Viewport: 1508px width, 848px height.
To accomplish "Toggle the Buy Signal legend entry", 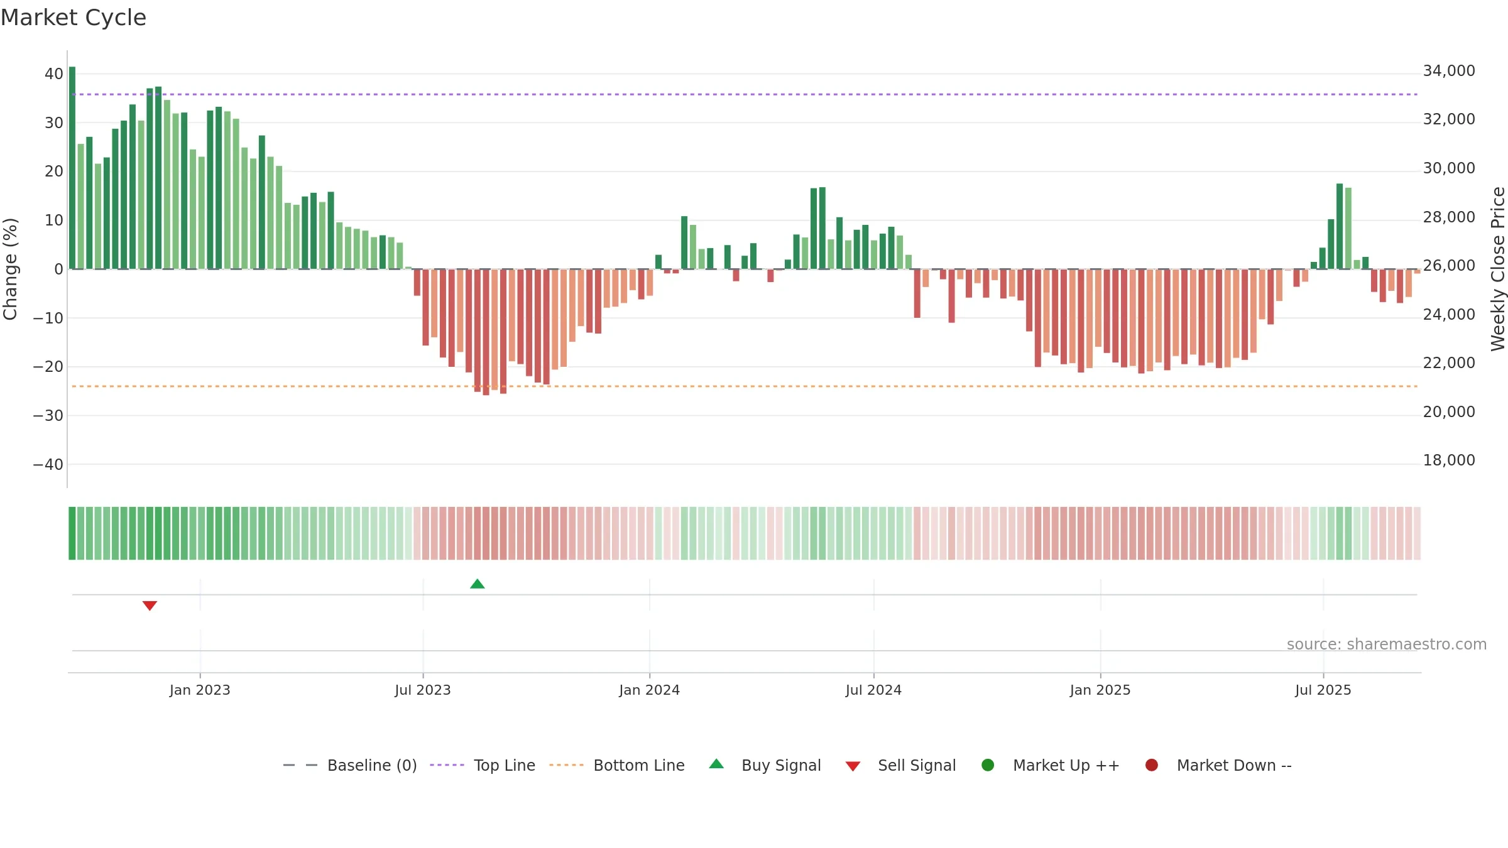I will [x=765, y=765].
